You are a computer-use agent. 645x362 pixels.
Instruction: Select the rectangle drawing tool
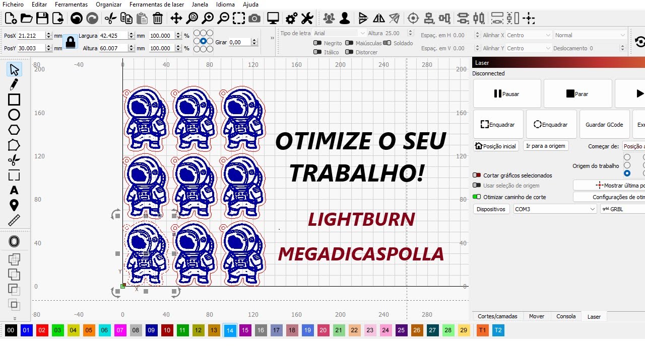(14, 100)
